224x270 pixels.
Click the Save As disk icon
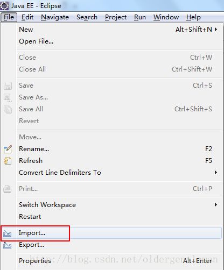point(8,98)
